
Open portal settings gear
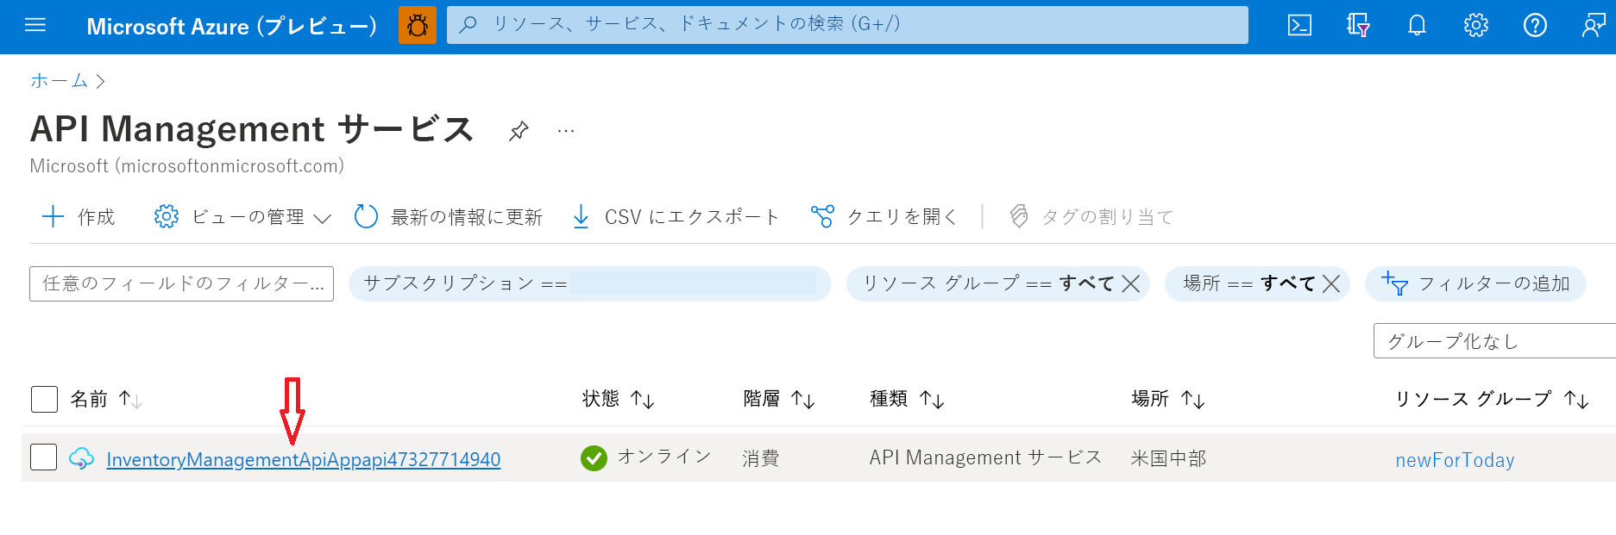[x=1476, y=25]
